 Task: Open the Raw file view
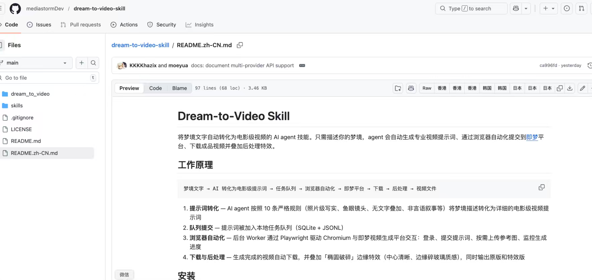click(427, 88)
